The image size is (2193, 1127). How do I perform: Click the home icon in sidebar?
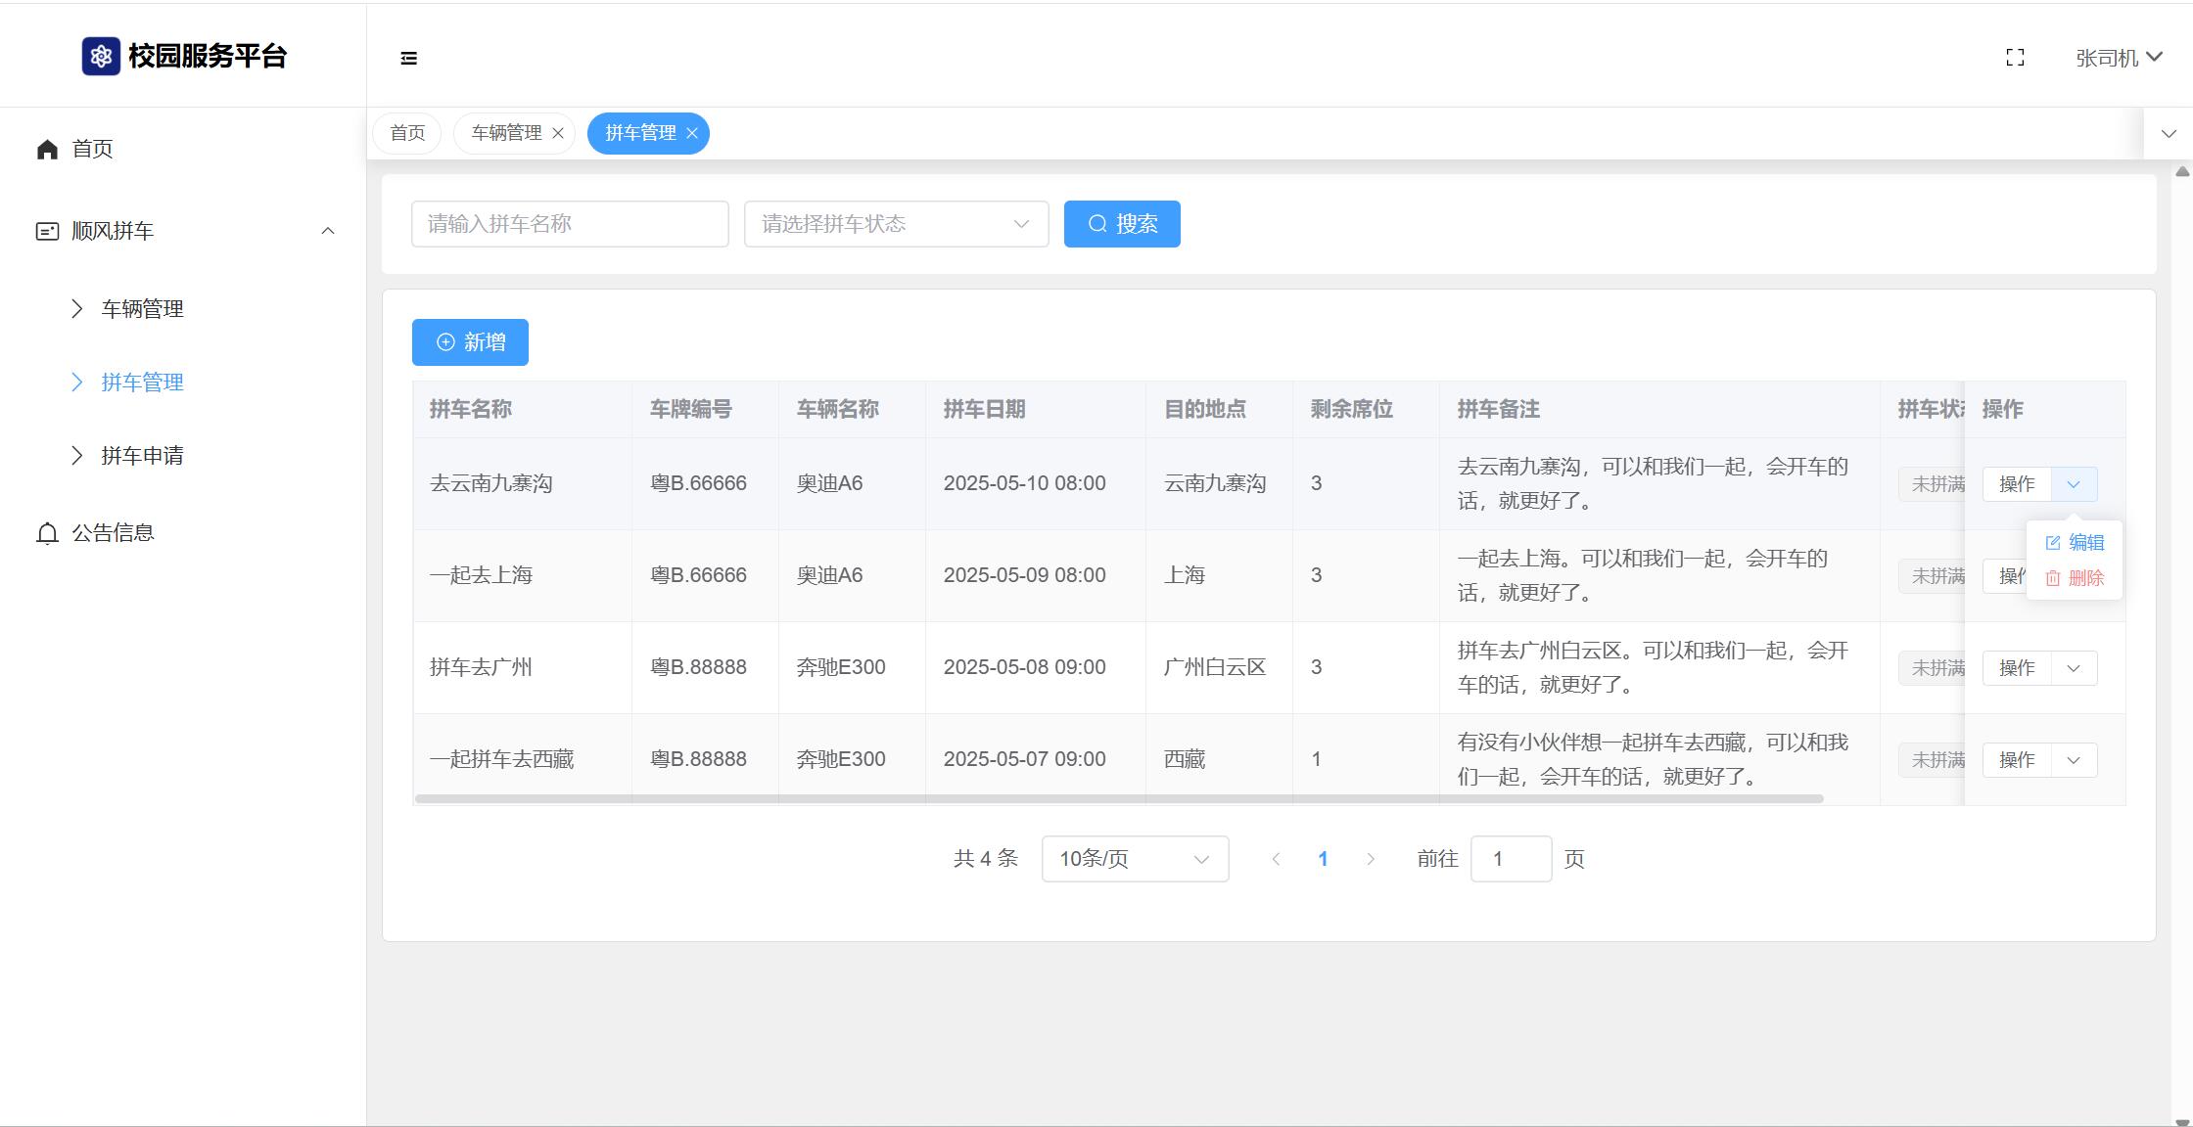click(47, 149)
